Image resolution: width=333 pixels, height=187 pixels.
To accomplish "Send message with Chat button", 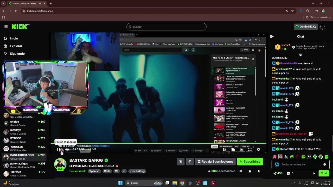I will coord(324,173).
